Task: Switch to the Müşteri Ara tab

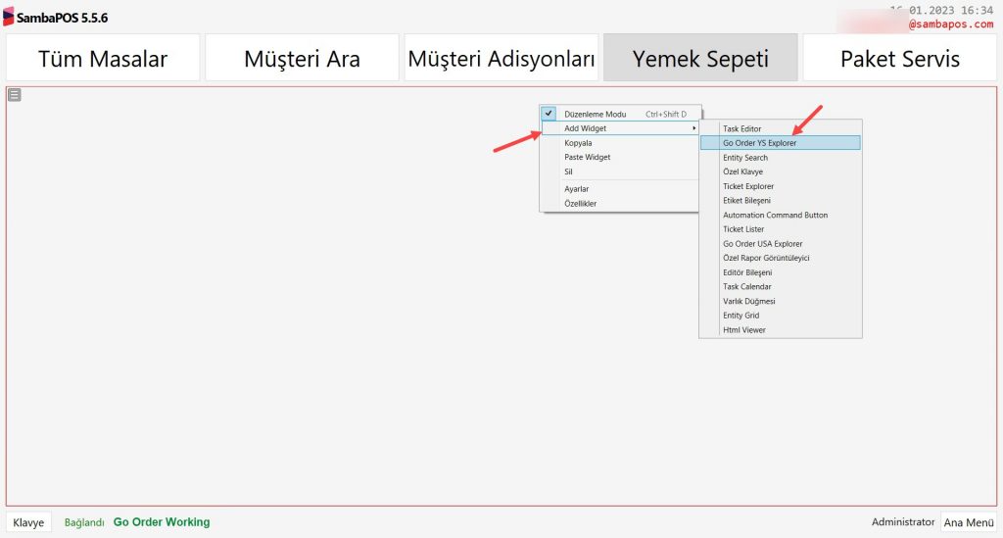Action: [302, 58]
